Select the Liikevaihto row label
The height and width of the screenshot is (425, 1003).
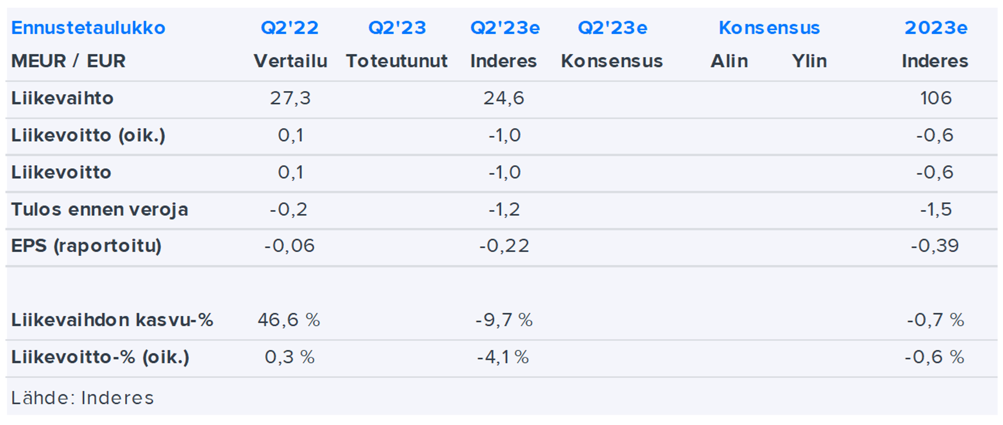pyautogui.click(x=62, y=98)
